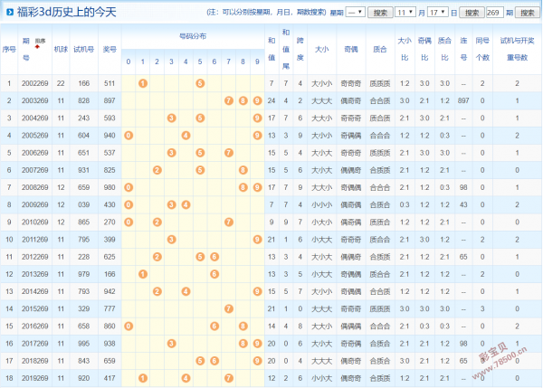
Task: Select the 机球 column header
Action: click(x=61, y=49)
